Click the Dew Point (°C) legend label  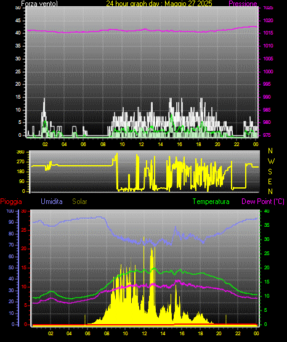[263, 202]
